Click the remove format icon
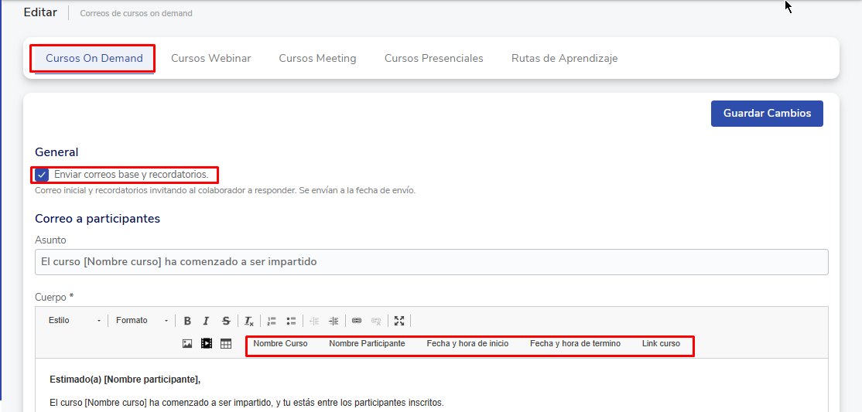The image size is (862, 412). [249, 321]
